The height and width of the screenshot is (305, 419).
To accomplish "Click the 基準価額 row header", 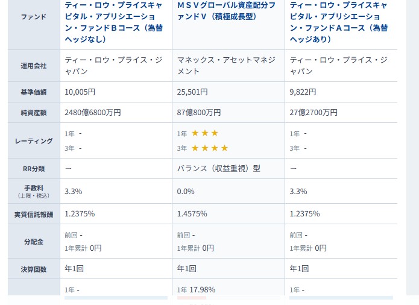I will click(x=33, y=92).
